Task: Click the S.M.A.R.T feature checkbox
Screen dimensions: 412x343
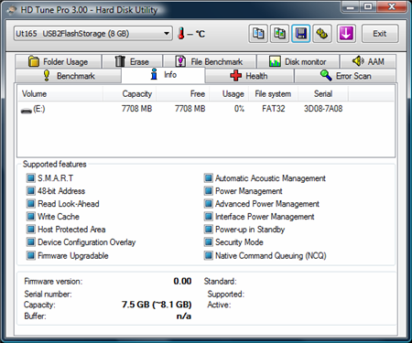Action: coord(31,177)
